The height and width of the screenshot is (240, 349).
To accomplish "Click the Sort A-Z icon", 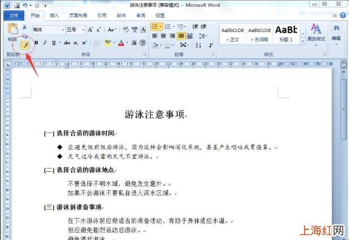I will pyautogui.click(x=198, y=45).
